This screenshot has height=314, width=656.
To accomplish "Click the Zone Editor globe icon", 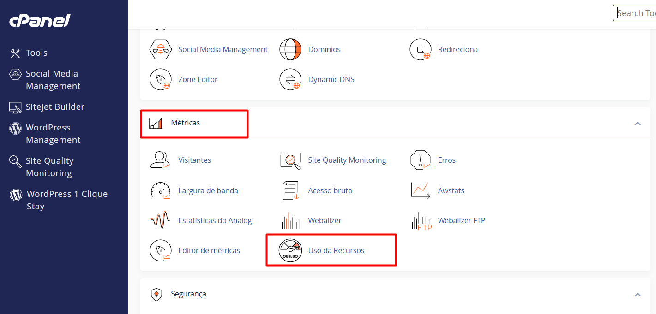I will (x=161, y=79).
